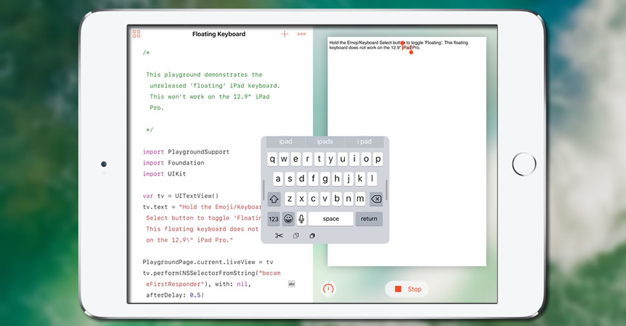Tap the scissors cut icon on keyboard

279,235
